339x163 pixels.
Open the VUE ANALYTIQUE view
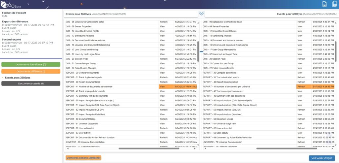322,158
